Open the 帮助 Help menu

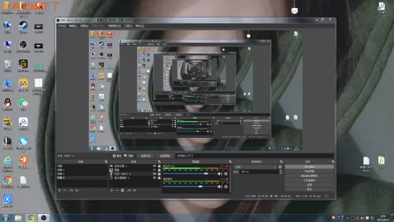(140, 26)
